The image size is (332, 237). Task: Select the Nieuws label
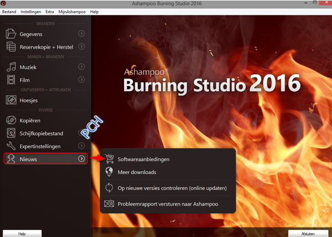(28, 159)
